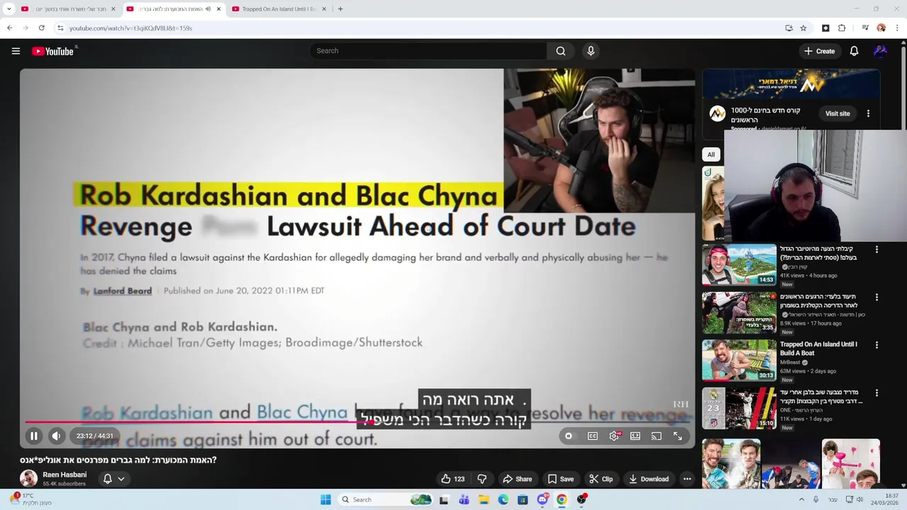The width and height of the screenshot is (907, 510).
Task: Switch to 'Trapped On An Island' browser tab
Action: pos(278,9)
